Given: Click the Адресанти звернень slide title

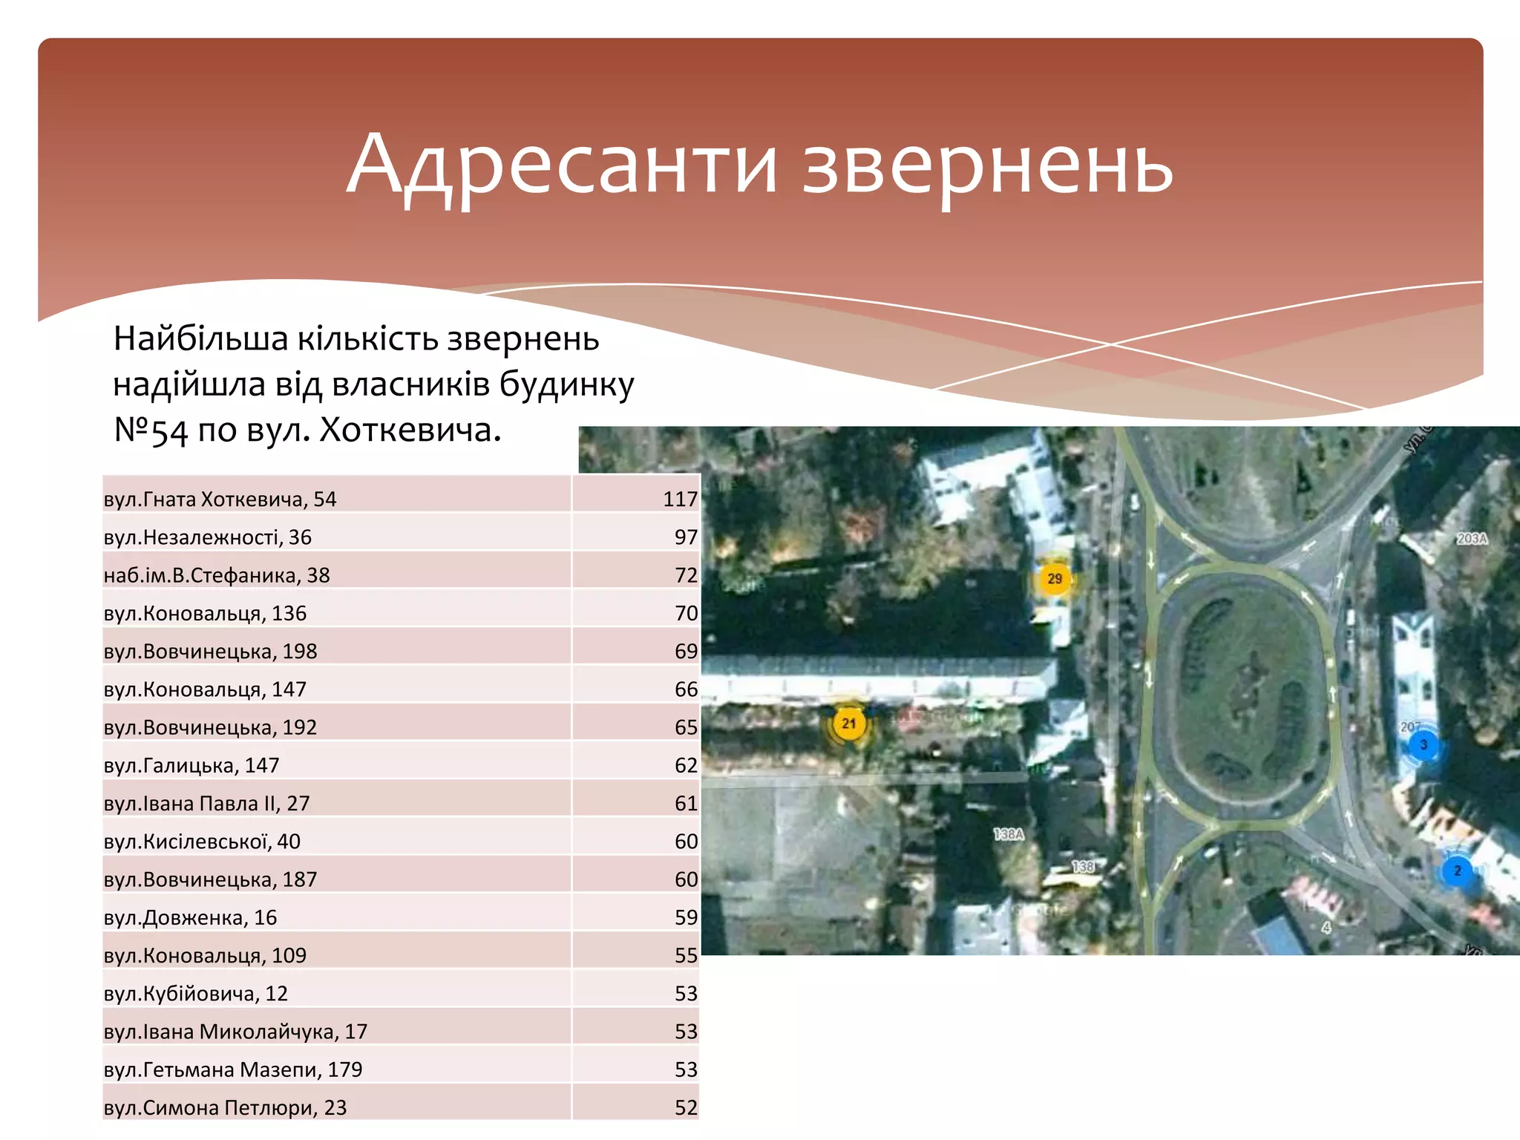Looking at the screenshot, I should click(x=759, y=164).
